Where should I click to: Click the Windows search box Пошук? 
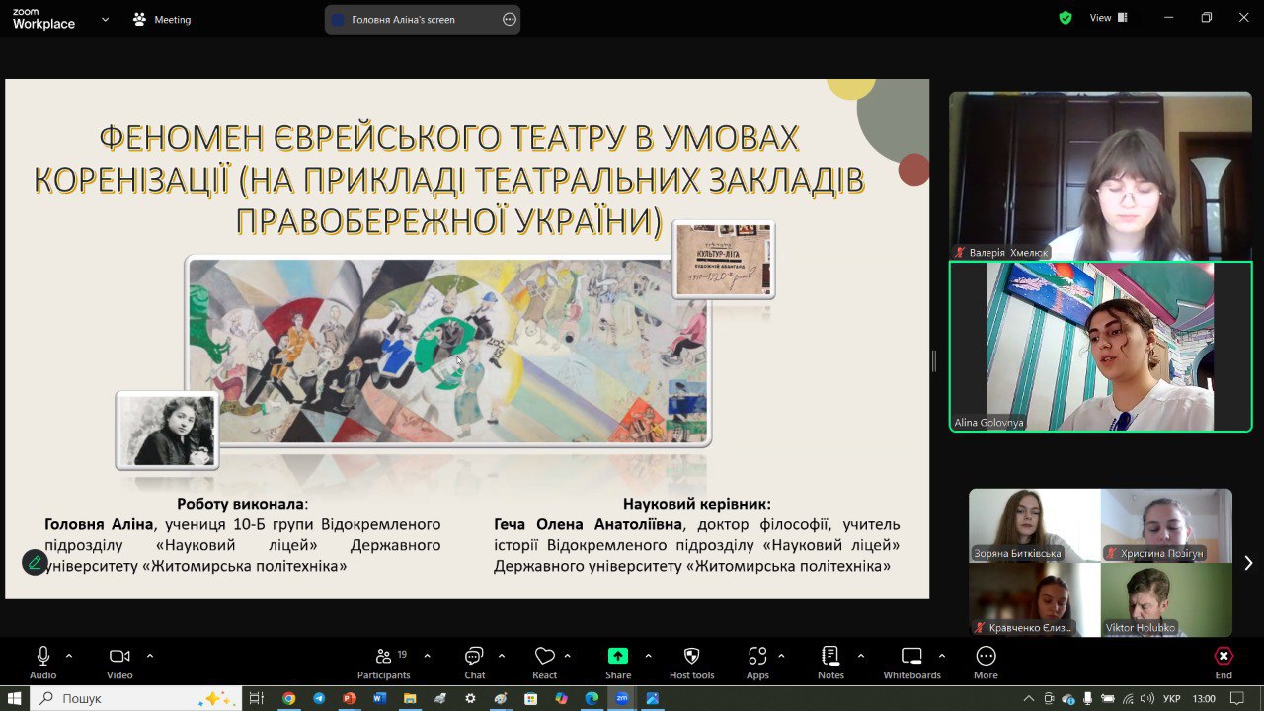click(x=135, y=698)
